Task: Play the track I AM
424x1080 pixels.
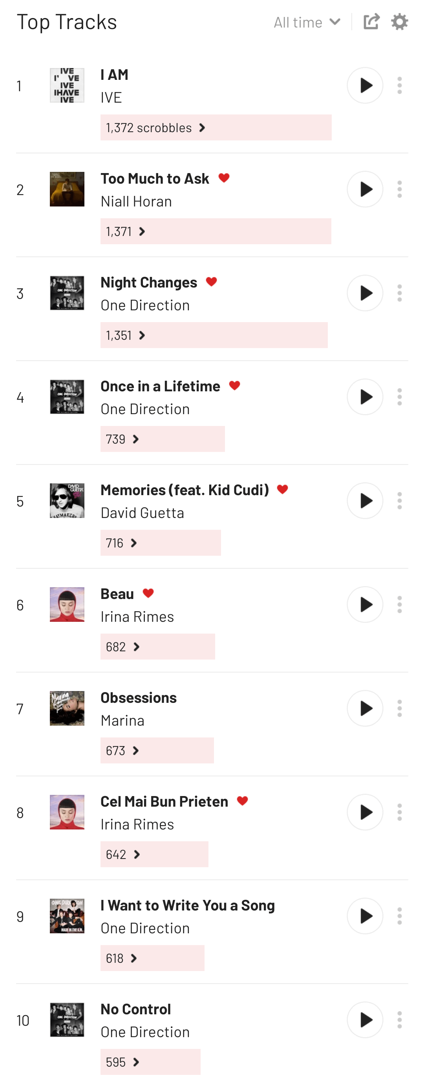Action: pyautogui.click(x=365, y=85)
